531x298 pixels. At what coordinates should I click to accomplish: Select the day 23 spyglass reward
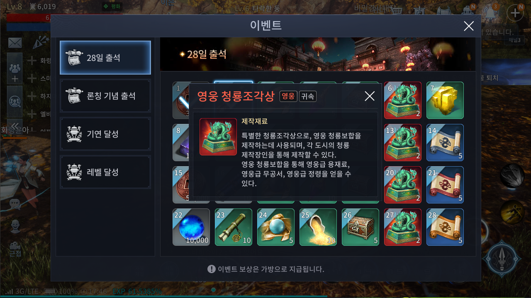point(234,227)
